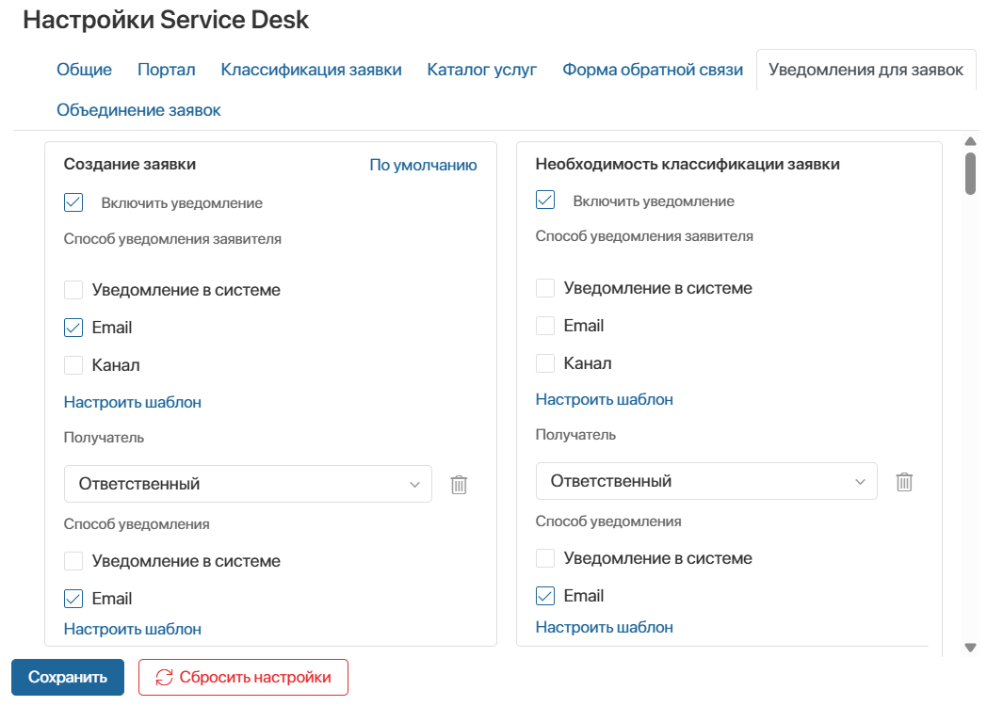Image resolution: width=987 pixels, height=706 pixels.
Task: Click the Сохранить button
Action: [x=67, y=677]
